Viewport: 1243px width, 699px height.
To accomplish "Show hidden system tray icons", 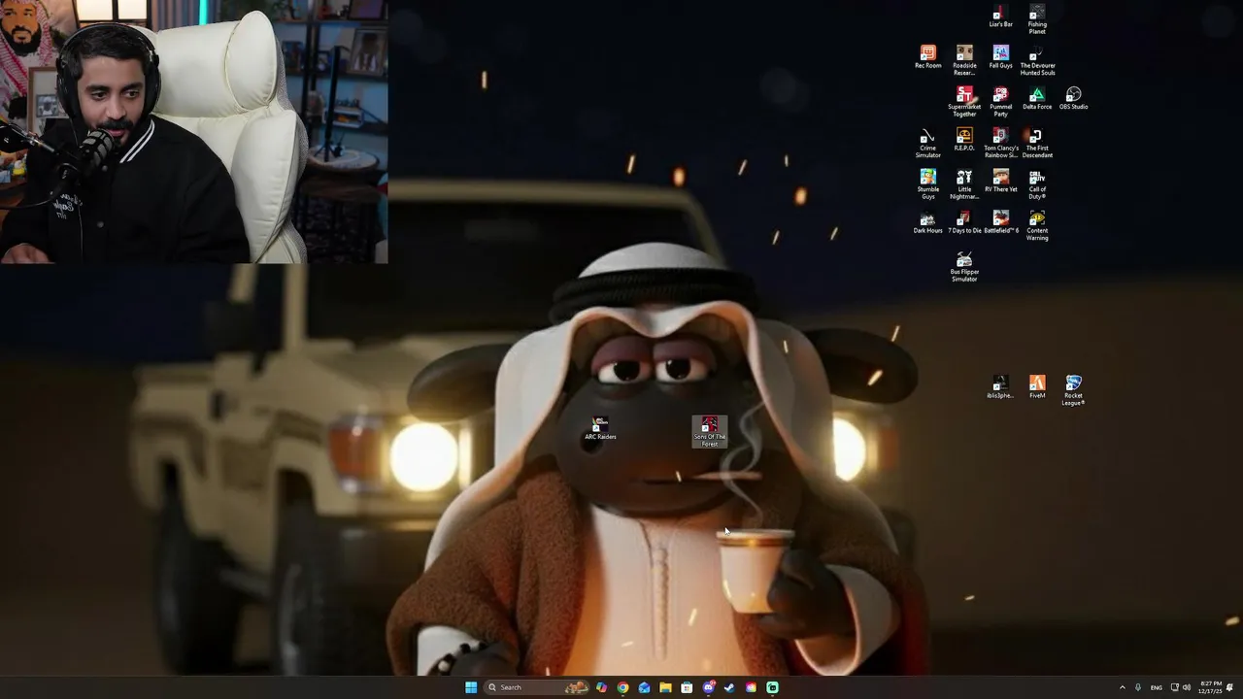I will point(1123,687).
